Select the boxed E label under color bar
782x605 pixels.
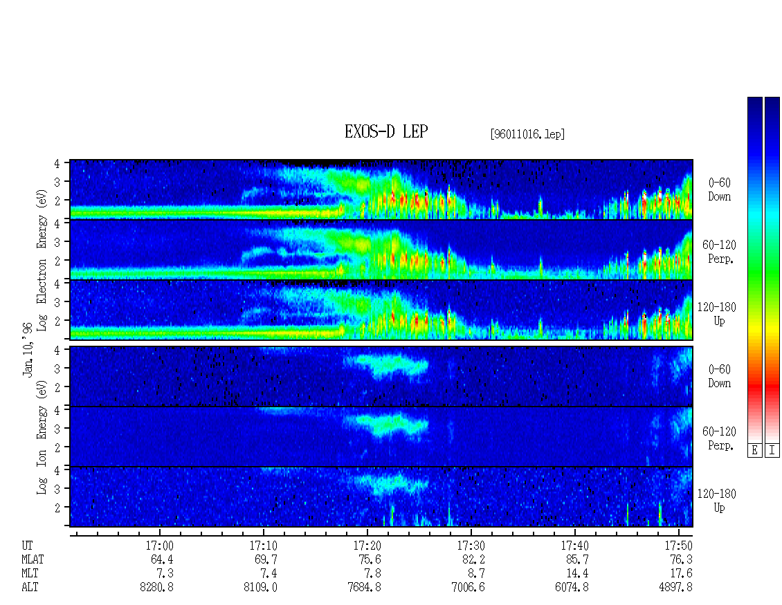point(754,450)
